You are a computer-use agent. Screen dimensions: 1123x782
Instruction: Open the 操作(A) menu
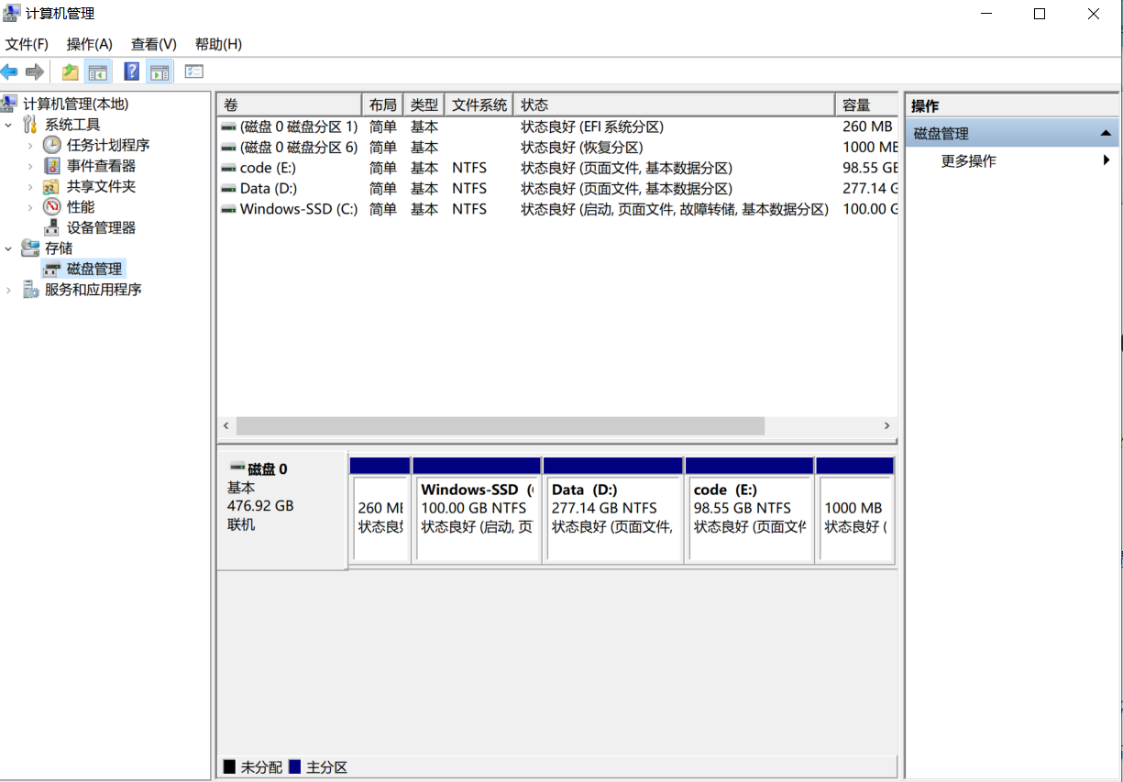point(89,44)
